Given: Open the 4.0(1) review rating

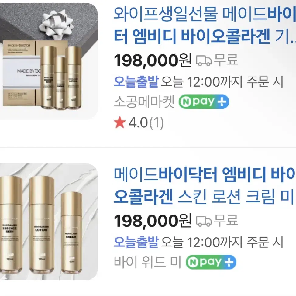Looking at the screenshot, I should (146, 123).
